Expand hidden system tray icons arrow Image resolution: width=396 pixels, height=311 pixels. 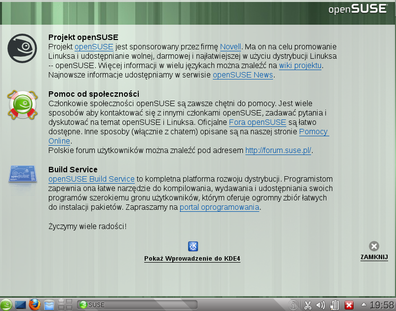364,304
